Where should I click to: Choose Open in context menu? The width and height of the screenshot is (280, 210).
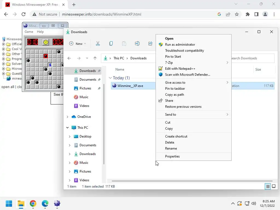coord(194,39)
